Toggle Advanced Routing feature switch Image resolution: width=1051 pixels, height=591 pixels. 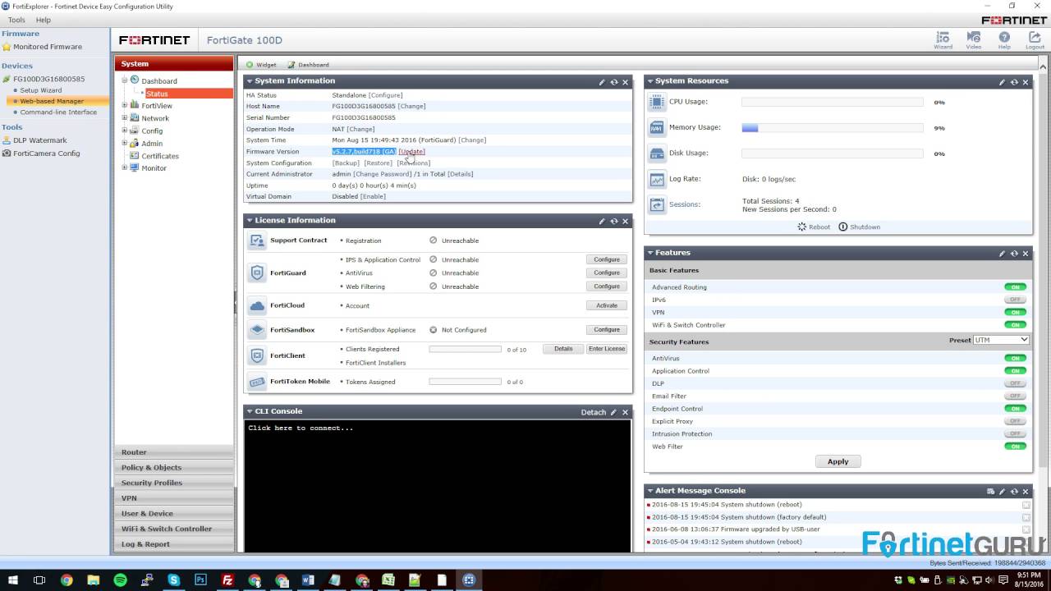pyautogui.click(x=1016, y=287)
